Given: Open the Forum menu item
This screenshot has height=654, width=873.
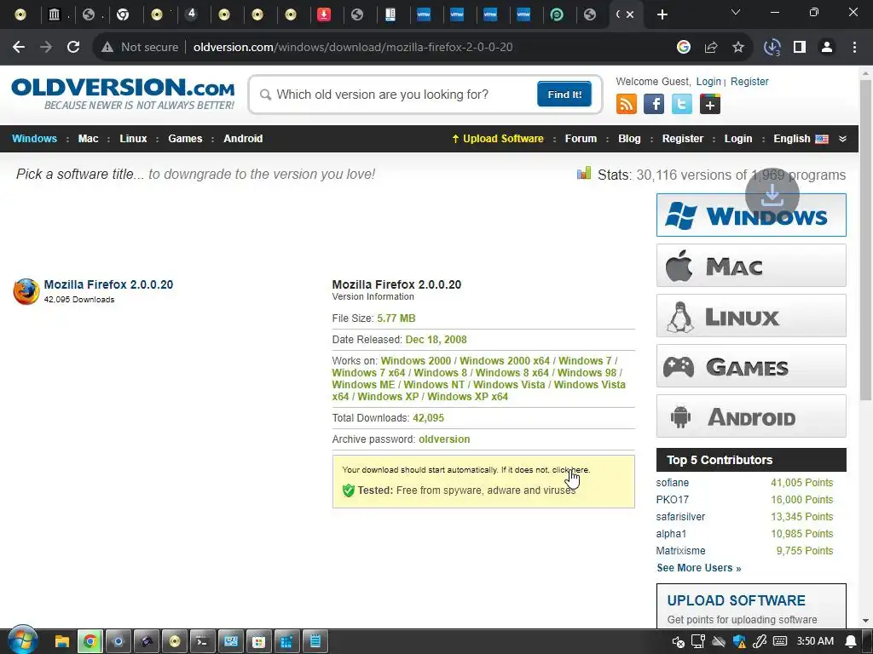Looking at the screenshot, I should coord(581,139).
